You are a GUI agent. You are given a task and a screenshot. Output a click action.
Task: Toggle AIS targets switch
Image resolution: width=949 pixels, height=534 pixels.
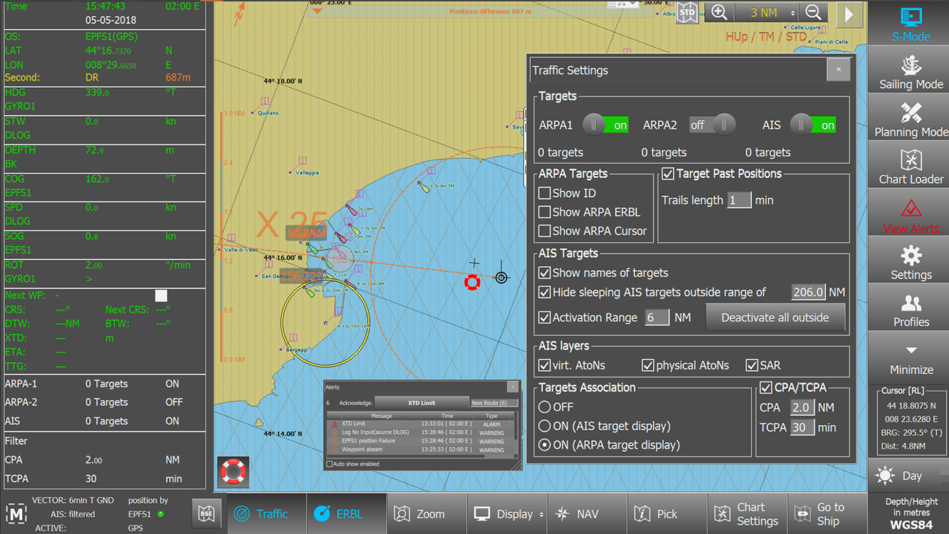point(813,125)
